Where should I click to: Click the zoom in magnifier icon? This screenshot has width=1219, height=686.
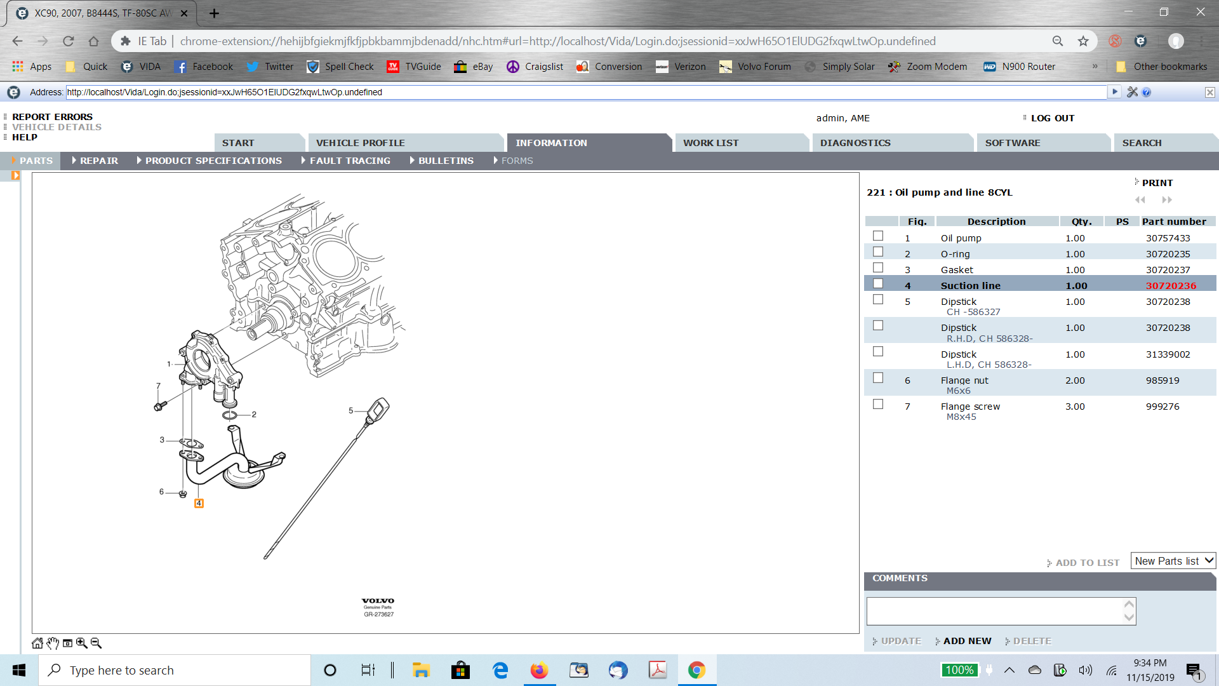(x=82, y=643)
